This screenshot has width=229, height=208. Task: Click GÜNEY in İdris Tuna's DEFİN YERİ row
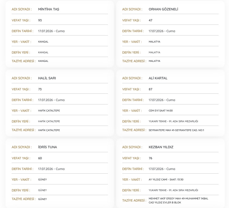point(42,190)
